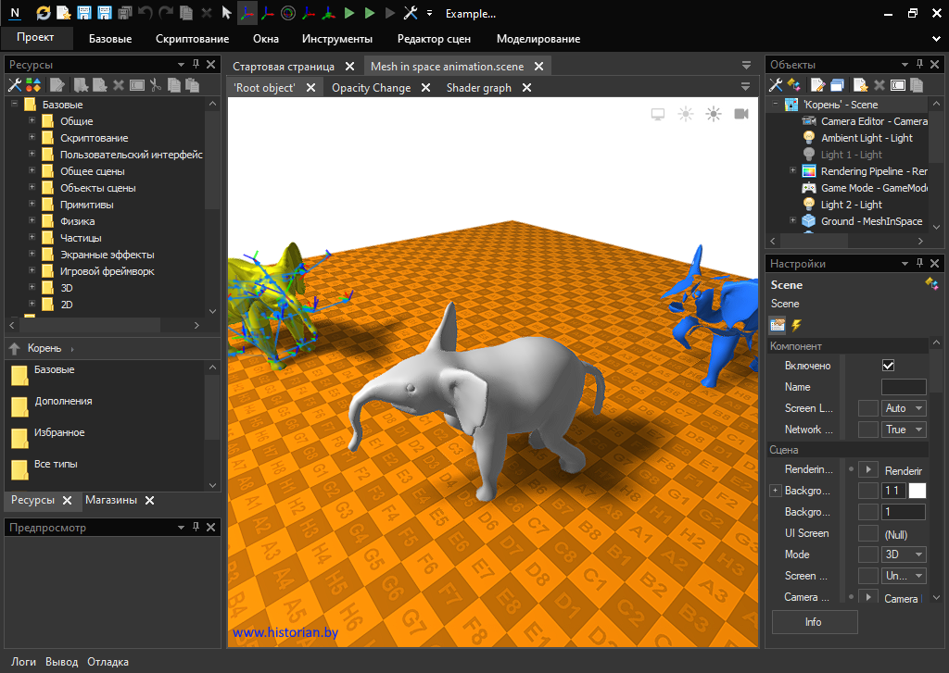Viewport: 949px width, 673px height.
Task: Toggle the Включено checkbox
Action: click(888, 366)
